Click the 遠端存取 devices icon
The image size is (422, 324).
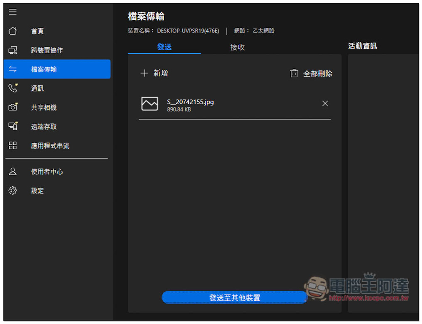pos(13,126)
